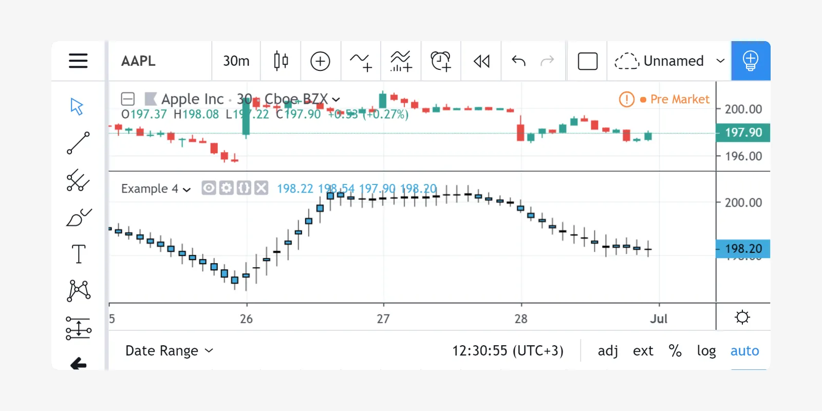The height and width of the screenshot is (411, 822).
Task: Expand the Example 4 indicator dropdown
Action: coord(186,189)
